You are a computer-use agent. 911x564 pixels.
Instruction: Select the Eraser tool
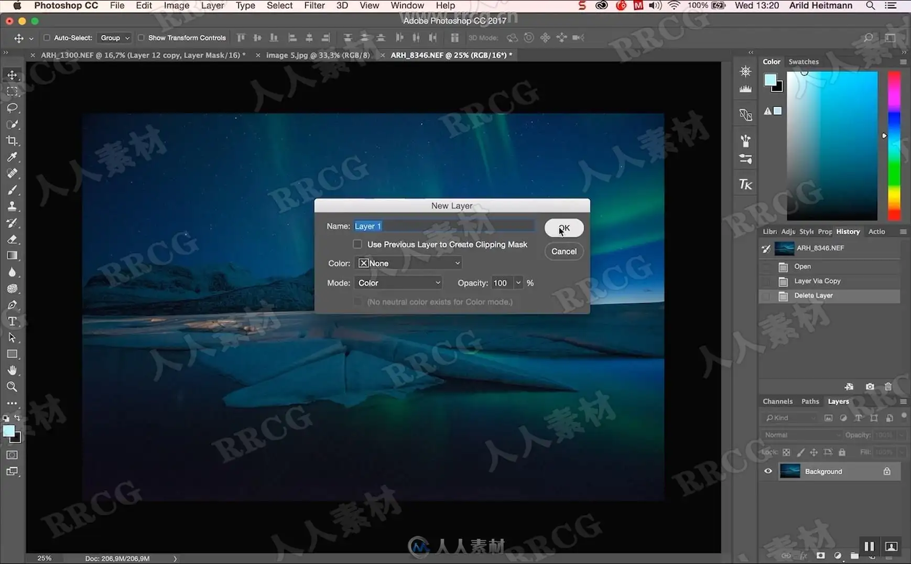pyautogui.click(x=12, y=239)
